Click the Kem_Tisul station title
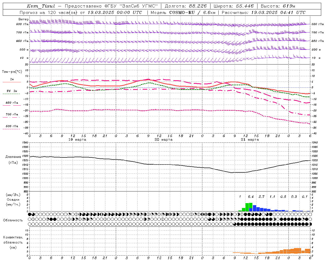 click(41, 6)
